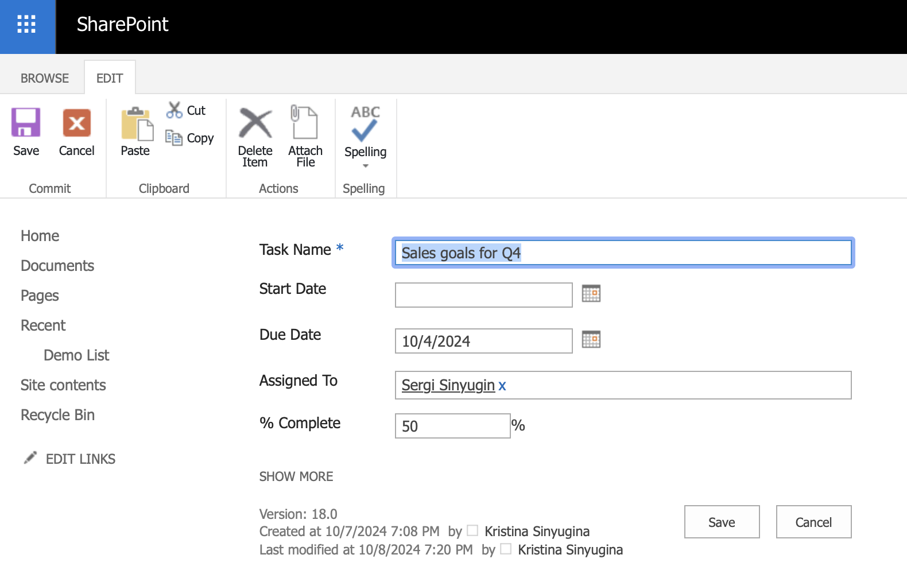Switch to the BROWSE tab

pos(45,78)
